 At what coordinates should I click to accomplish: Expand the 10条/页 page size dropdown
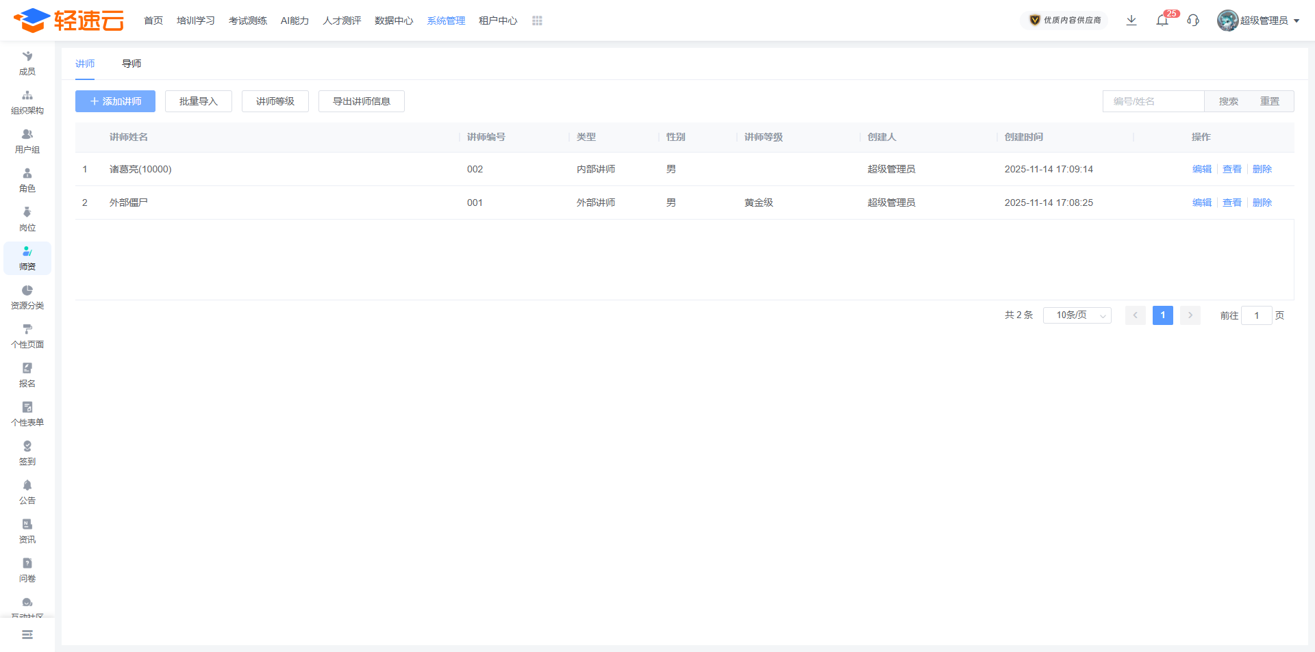(x=1077, y=315)
